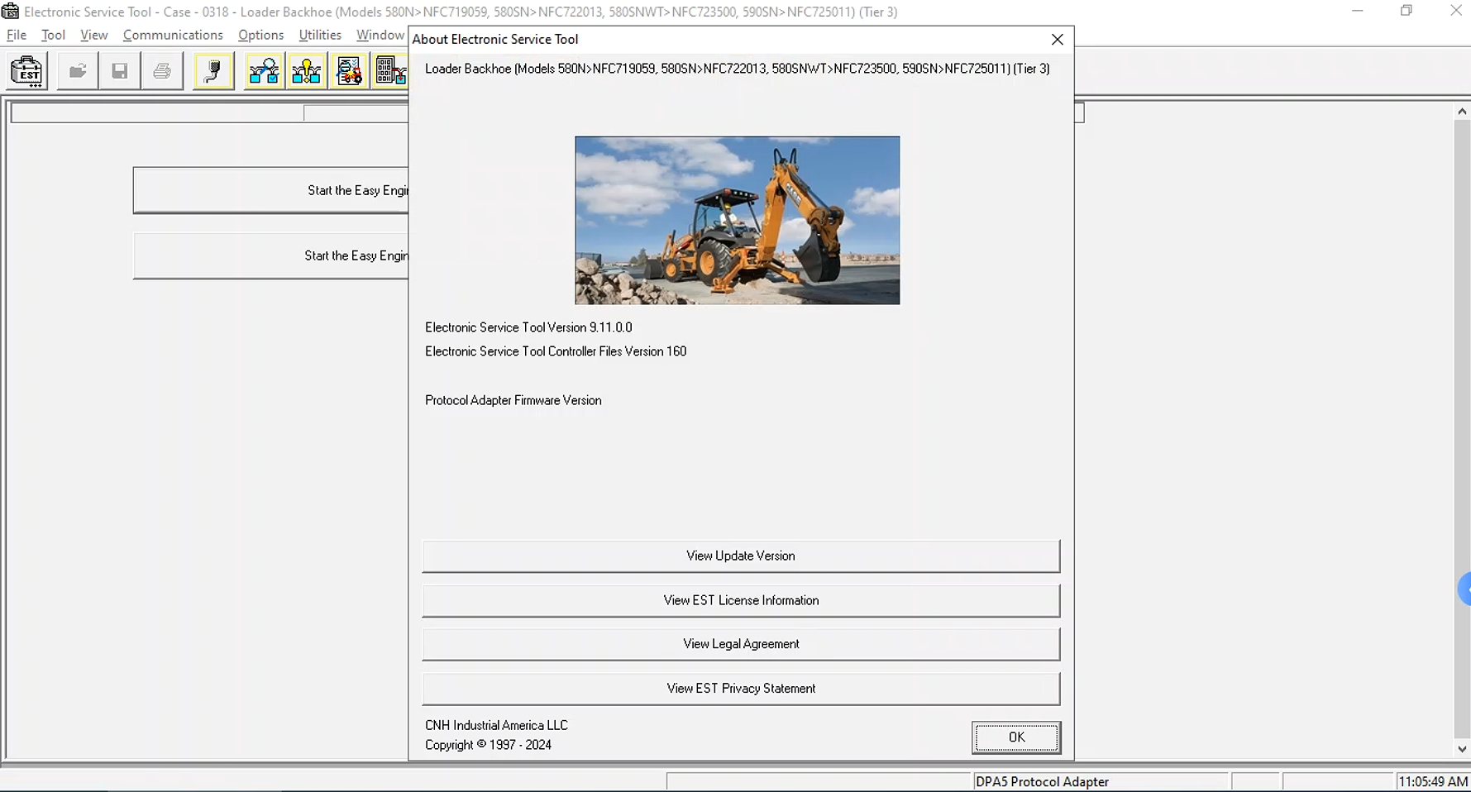Screen dimensions: 1471x792
Task: Click the View Update Version button
Action: coord(741,556)
